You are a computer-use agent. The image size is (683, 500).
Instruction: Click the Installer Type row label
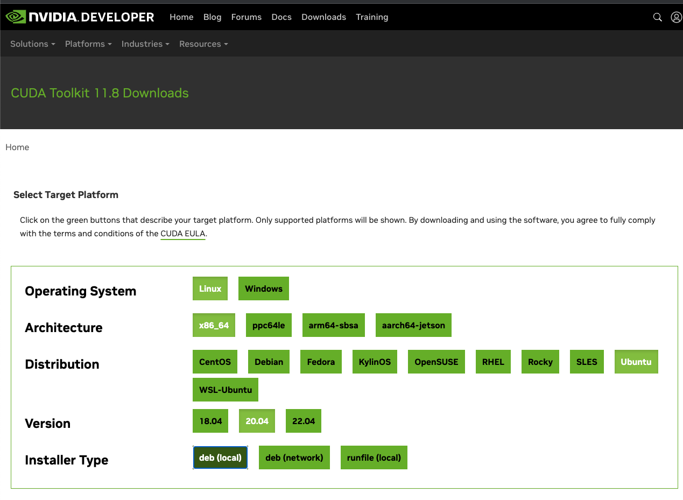tap(67, 460)
